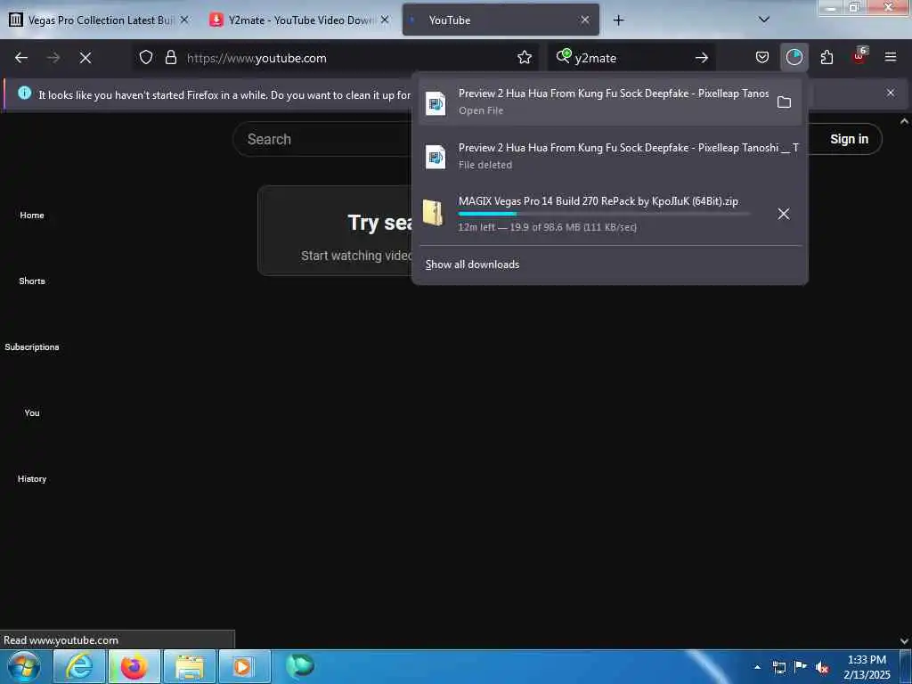Viewport: 912px width, 684px height.
Task: Click the page scrollbar up arrow
Action: pos(904,121)
